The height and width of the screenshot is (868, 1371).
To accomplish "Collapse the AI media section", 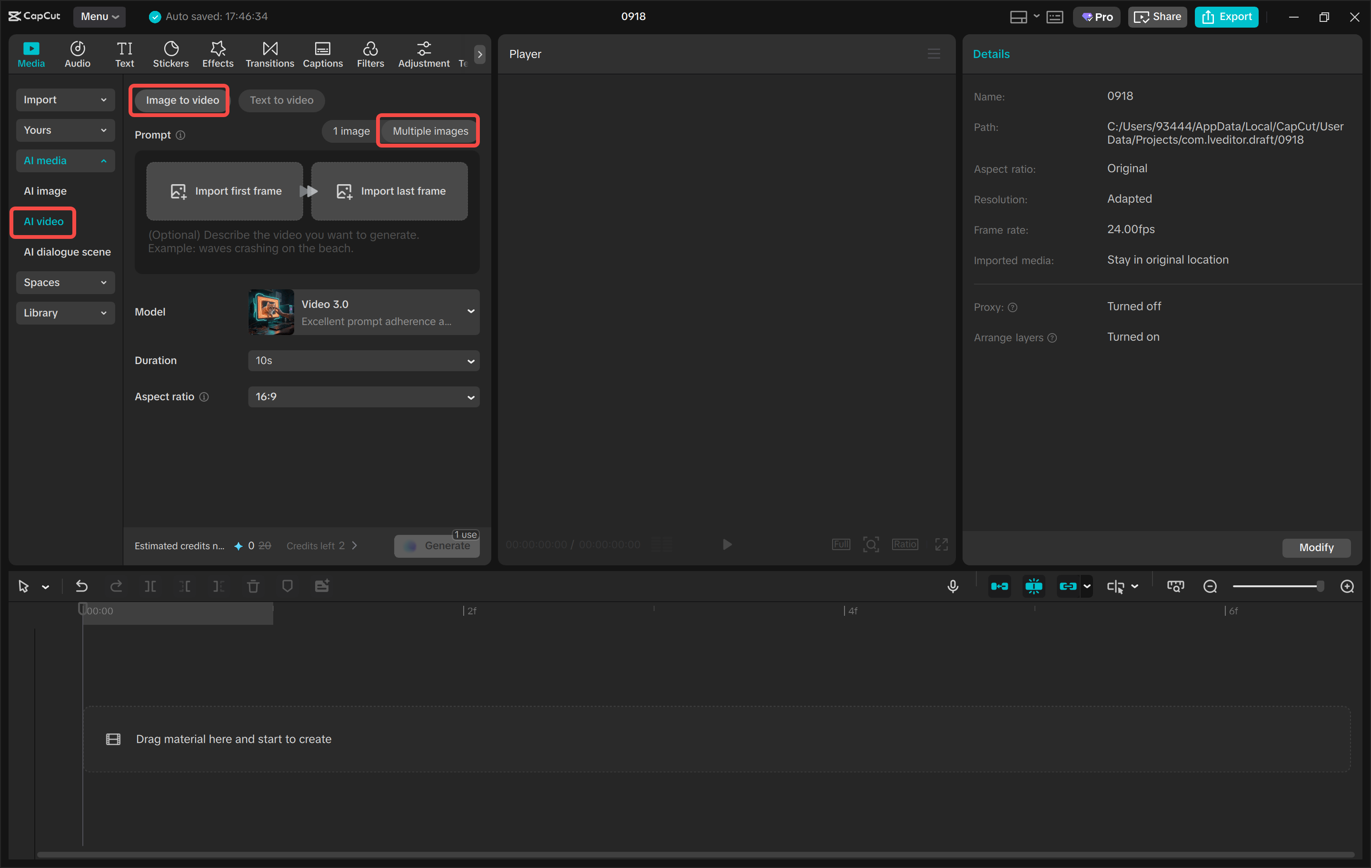I will (x=65, y=160).
